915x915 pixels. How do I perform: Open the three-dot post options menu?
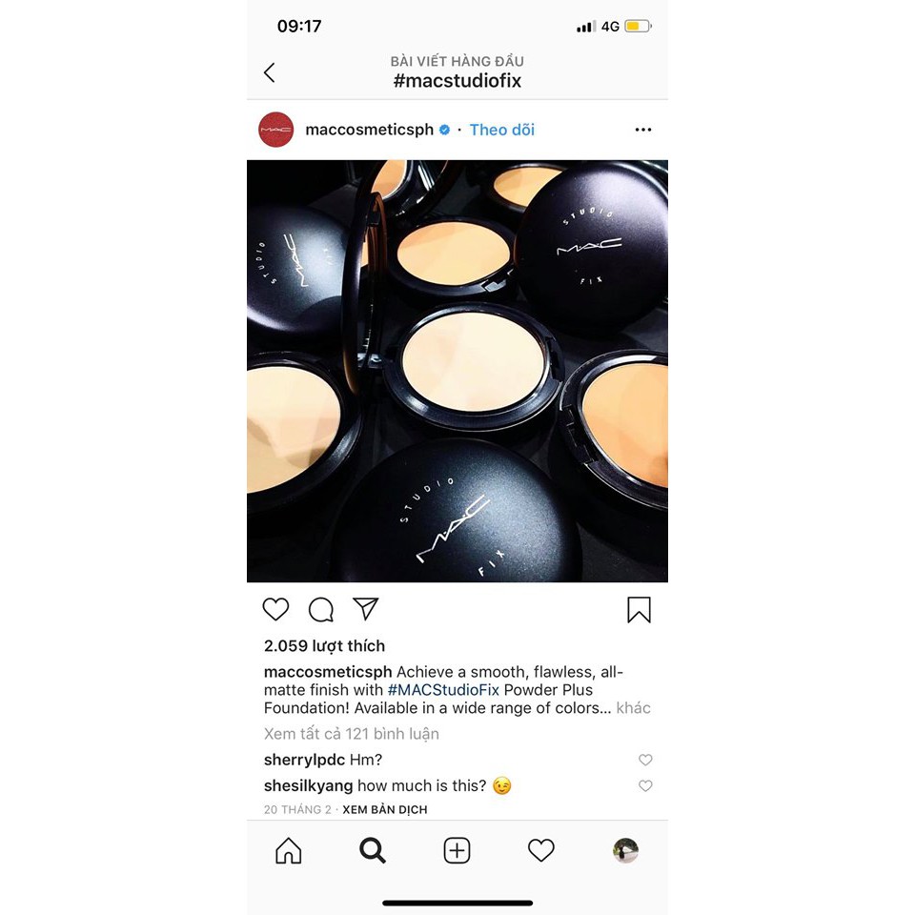pos(643,130)
